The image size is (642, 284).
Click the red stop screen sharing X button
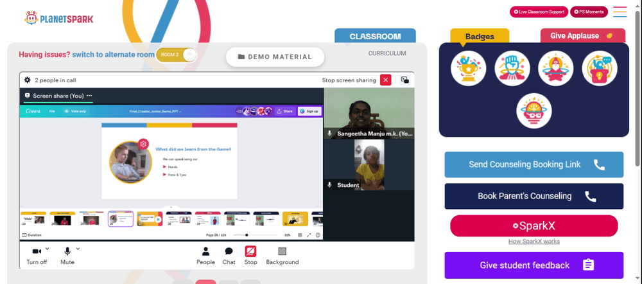click(x=385, y=80)
